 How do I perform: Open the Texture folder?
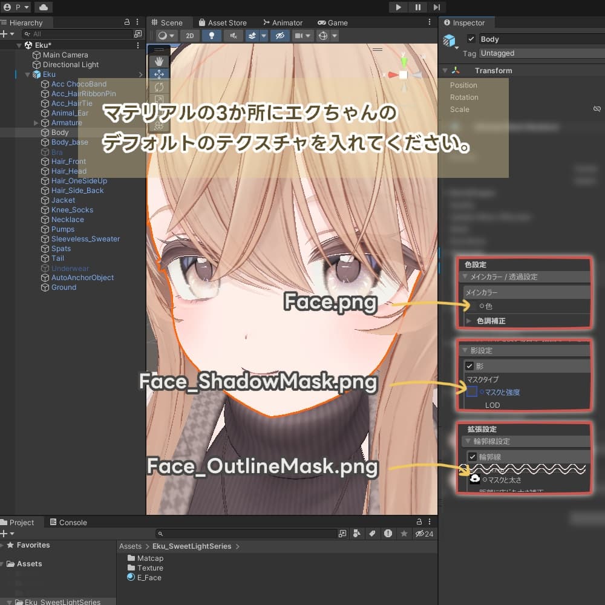coord(149,568)
